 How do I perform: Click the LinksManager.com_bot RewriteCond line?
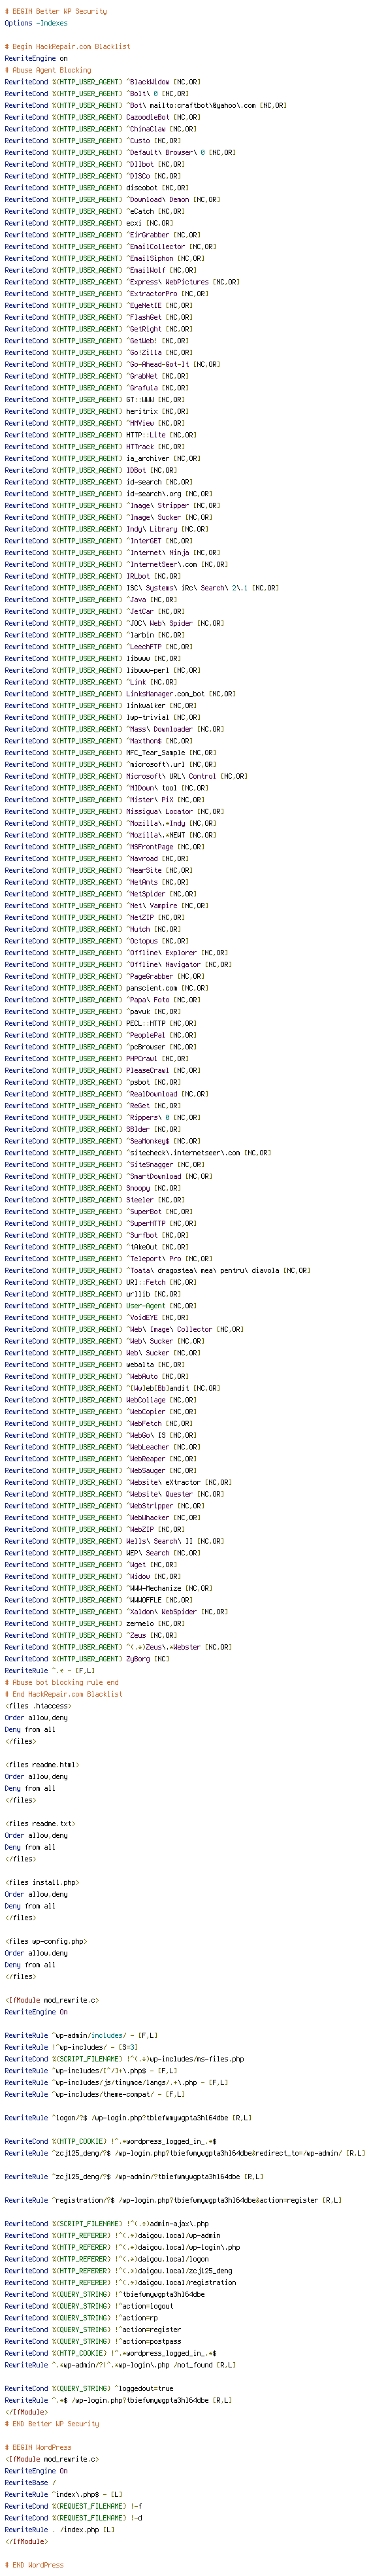click(x=120, y=694)
